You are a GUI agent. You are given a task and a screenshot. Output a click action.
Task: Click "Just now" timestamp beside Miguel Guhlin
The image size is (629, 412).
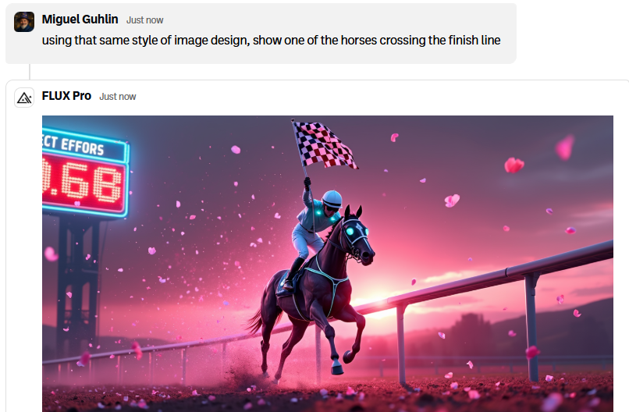point(145,20)
